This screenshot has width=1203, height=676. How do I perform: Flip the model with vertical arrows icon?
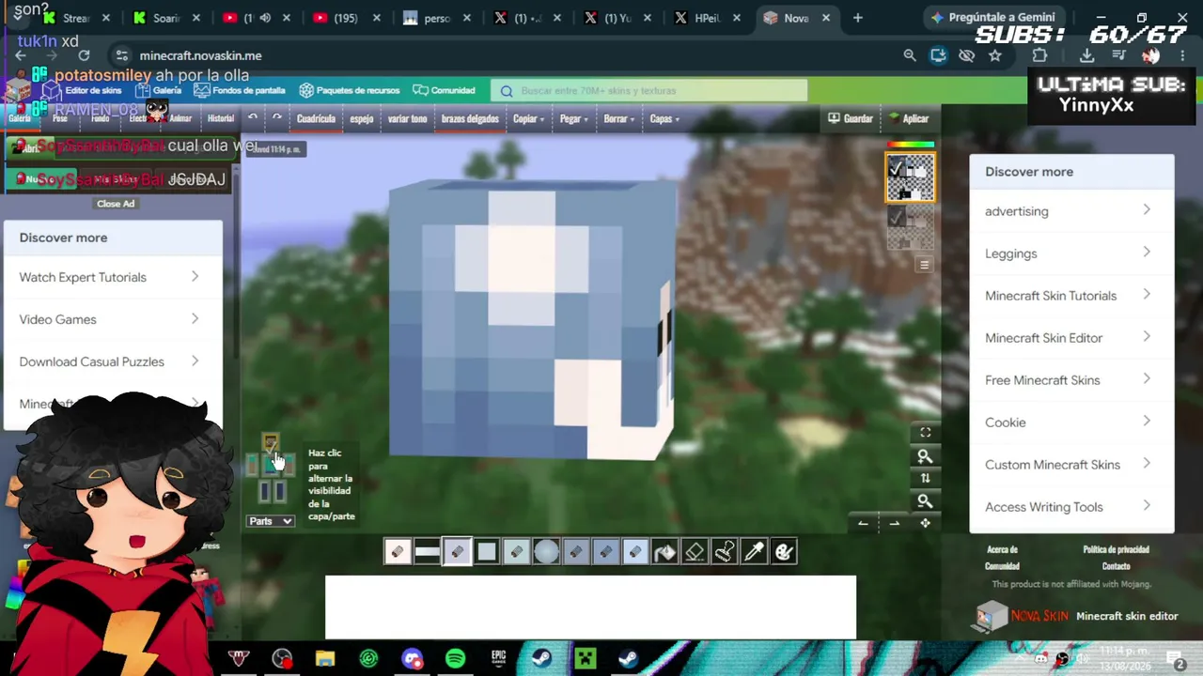(925, 479)
